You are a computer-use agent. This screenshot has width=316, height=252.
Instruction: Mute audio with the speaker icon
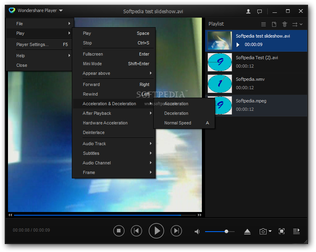(x=197, y=231)
